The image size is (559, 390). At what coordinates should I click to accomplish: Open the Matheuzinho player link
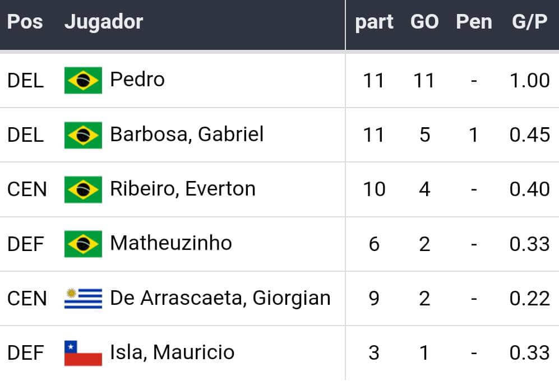click(x=171, y=243)
